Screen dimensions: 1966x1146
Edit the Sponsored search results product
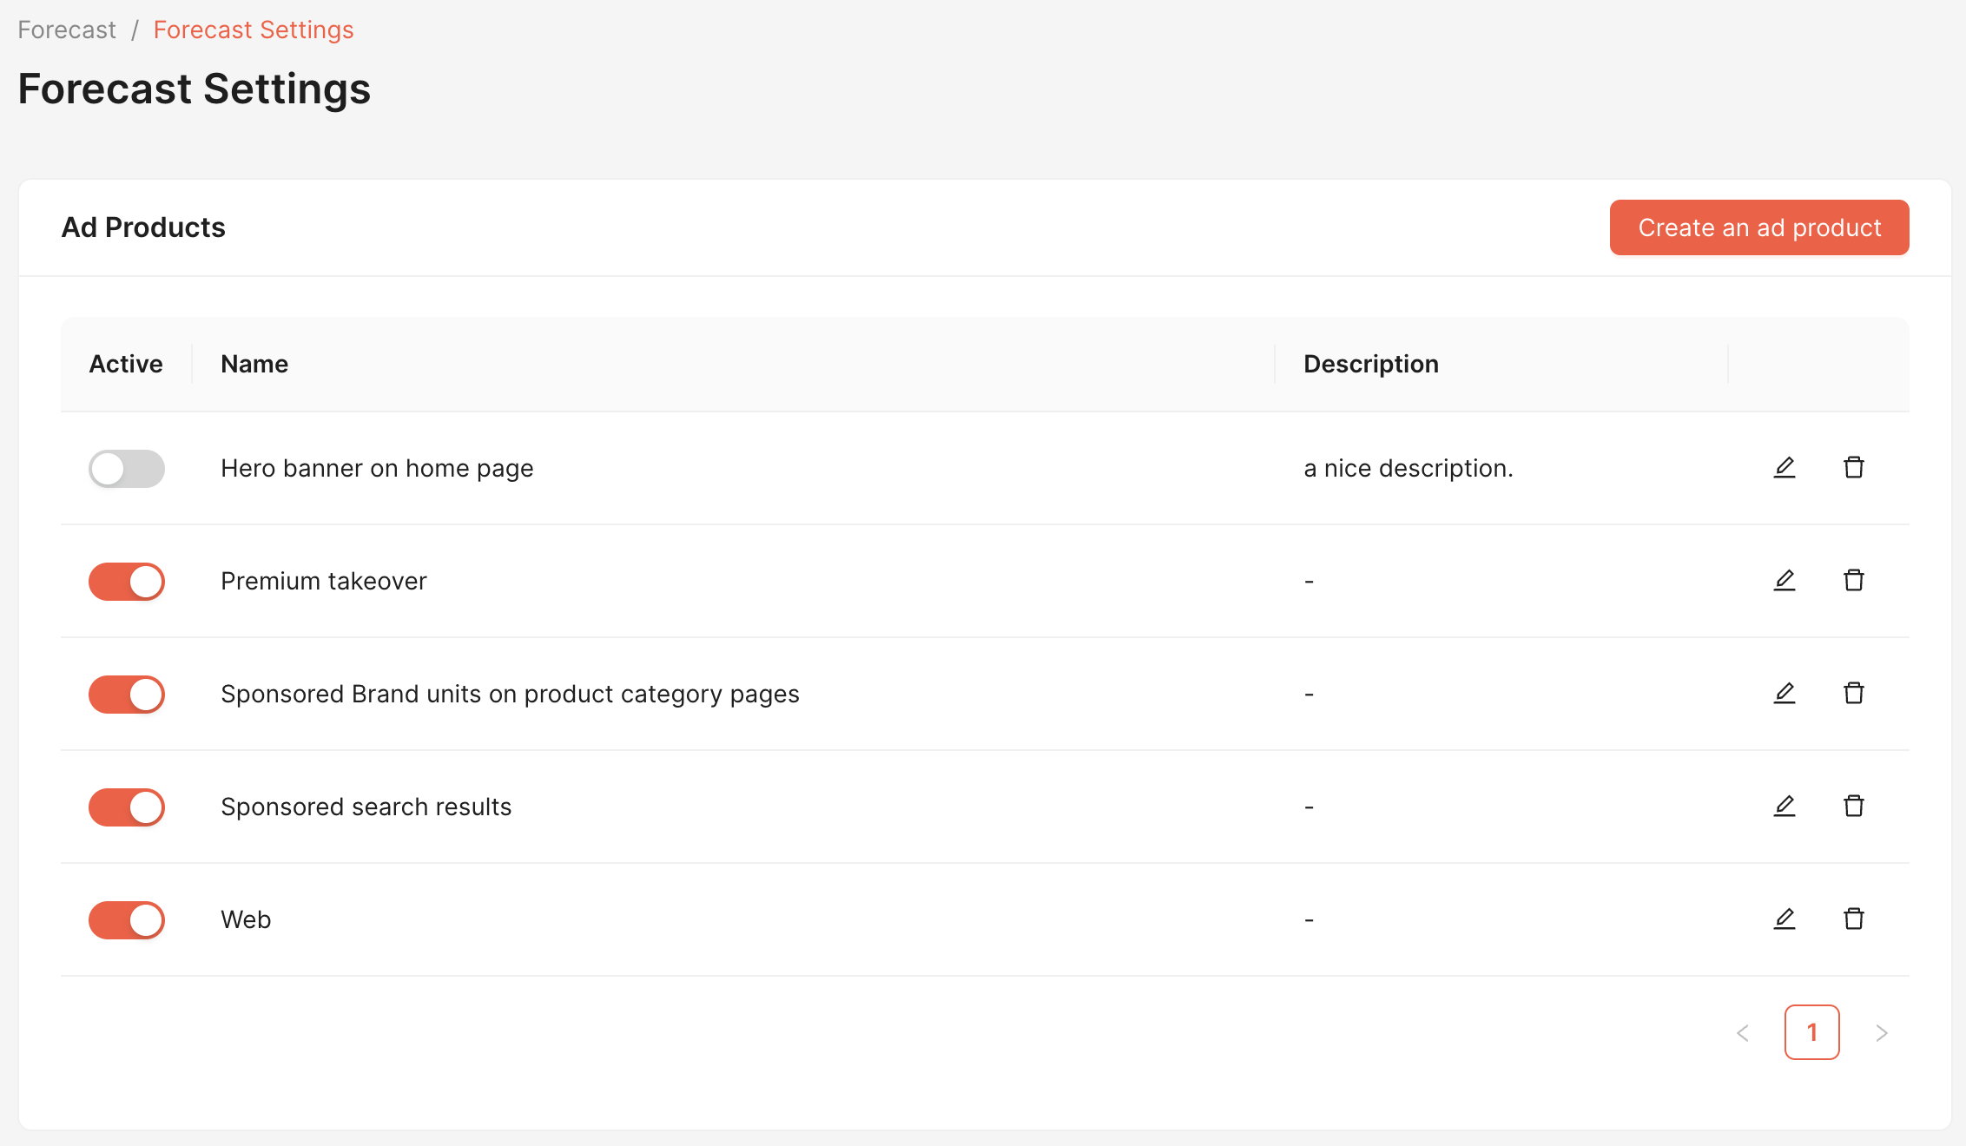click(x=1784, y=807)
